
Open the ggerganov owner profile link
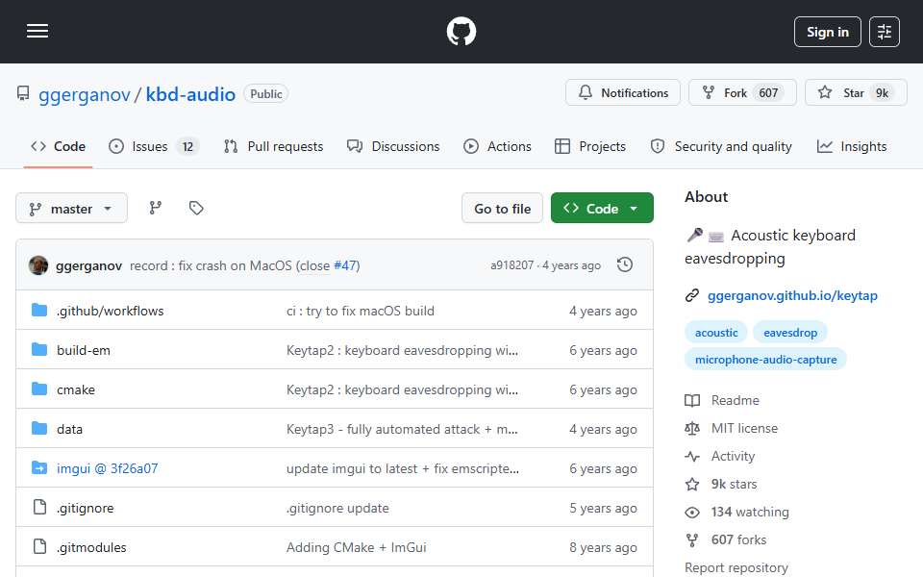point(85,94)
